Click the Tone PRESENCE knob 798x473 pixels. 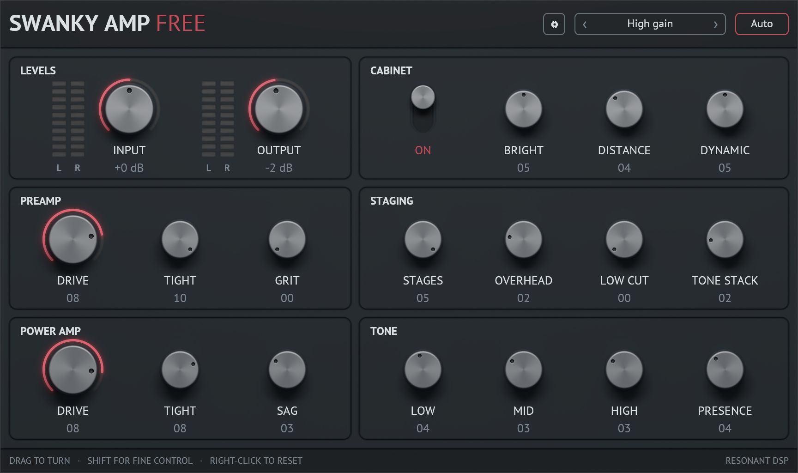tap(725, 370)
